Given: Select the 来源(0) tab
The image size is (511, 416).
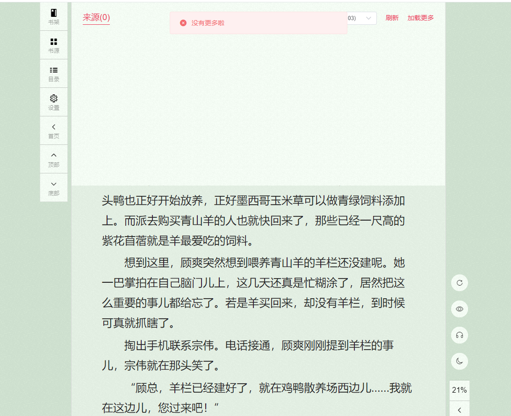Looking at the screenshot, I should (96, 17).
